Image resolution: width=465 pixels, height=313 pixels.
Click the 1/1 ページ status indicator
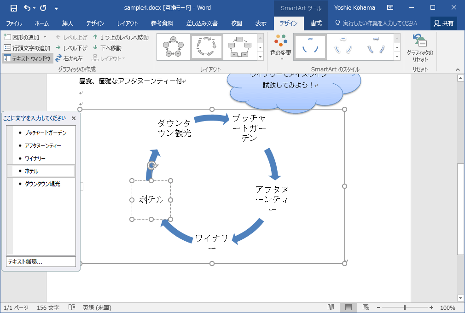16,307
